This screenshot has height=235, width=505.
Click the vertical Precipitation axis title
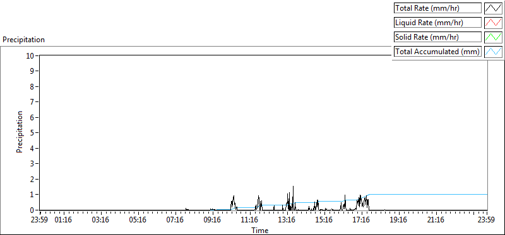pos(20,132)
